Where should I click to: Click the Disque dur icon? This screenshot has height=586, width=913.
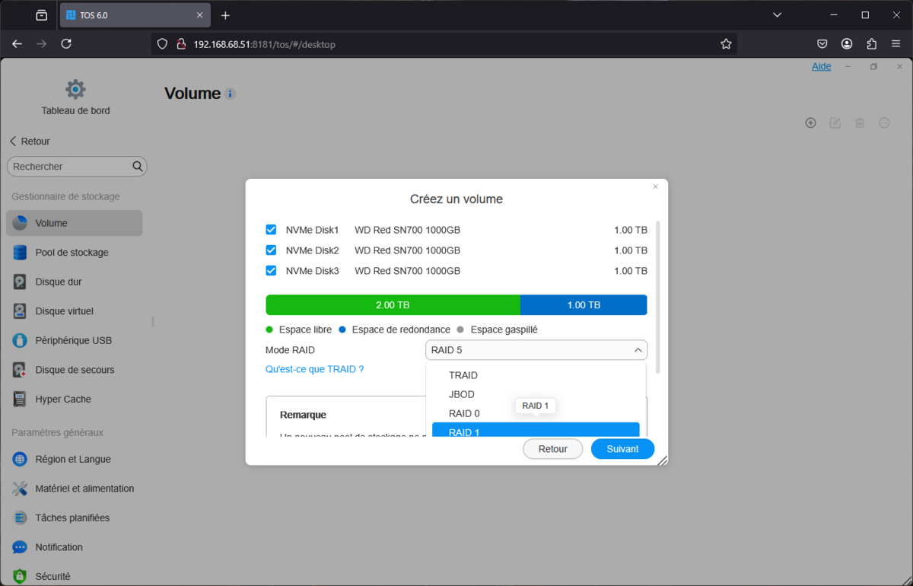(20, 282)
